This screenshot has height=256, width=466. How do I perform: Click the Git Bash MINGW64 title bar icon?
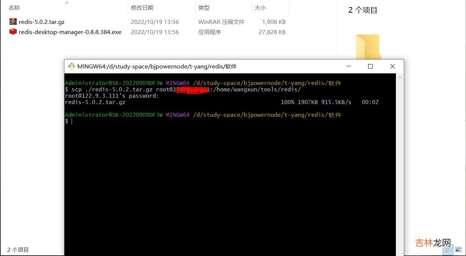(x=71, y=67)
